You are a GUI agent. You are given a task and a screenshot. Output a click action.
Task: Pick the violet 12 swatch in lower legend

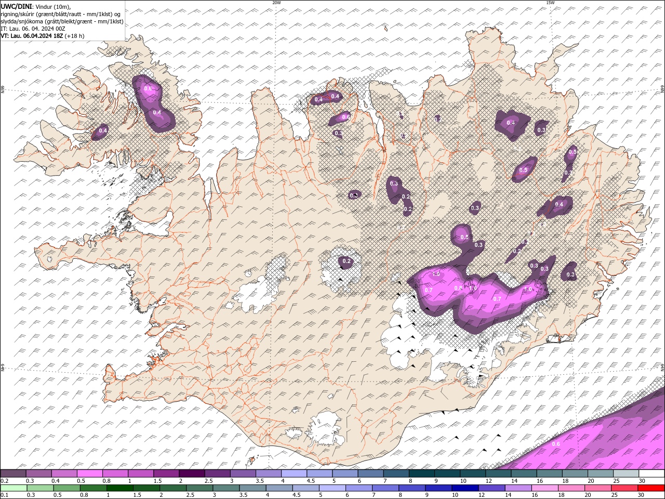tap(491, 488)
